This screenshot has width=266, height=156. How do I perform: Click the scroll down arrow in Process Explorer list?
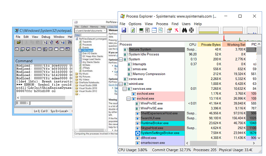(x=259, y=138)
